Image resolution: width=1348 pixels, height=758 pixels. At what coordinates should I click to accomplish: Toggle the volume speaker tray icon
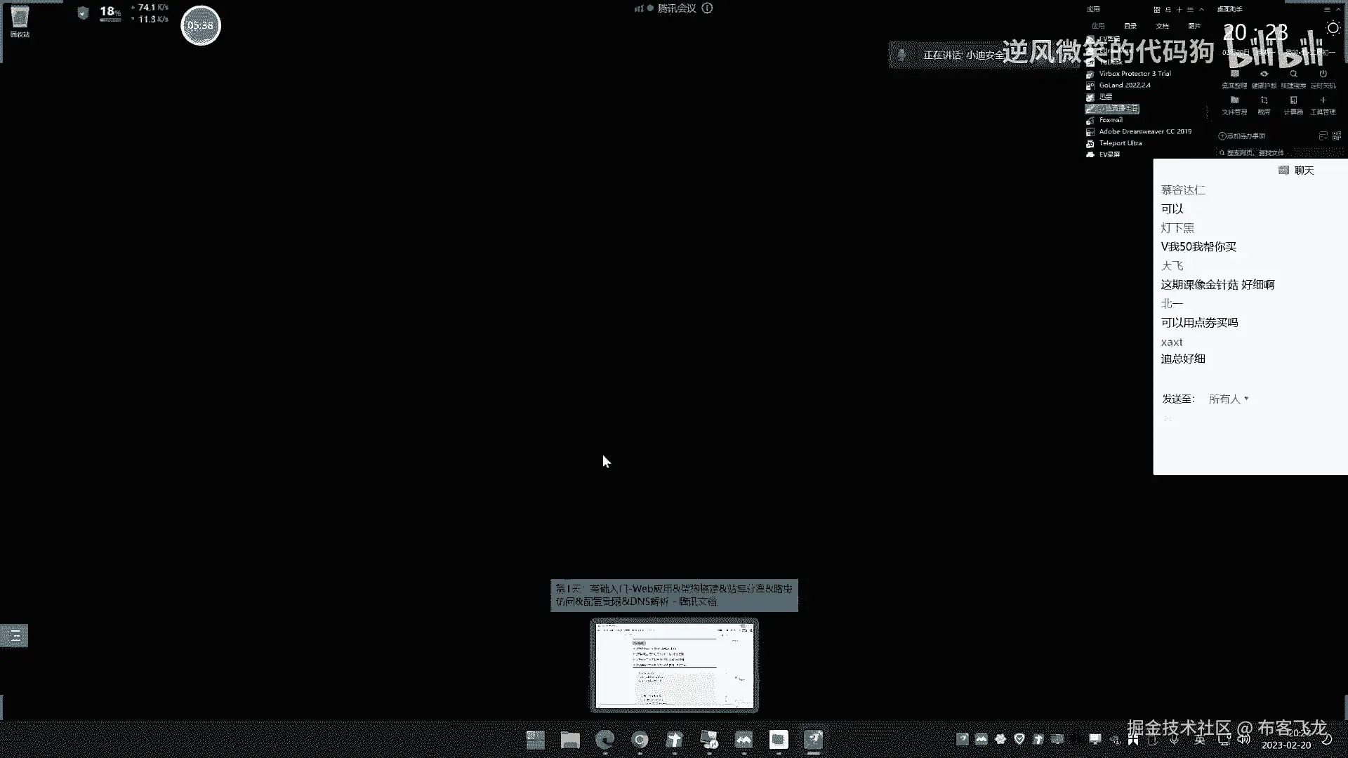pyautogui.click(x=1243, y=739)
